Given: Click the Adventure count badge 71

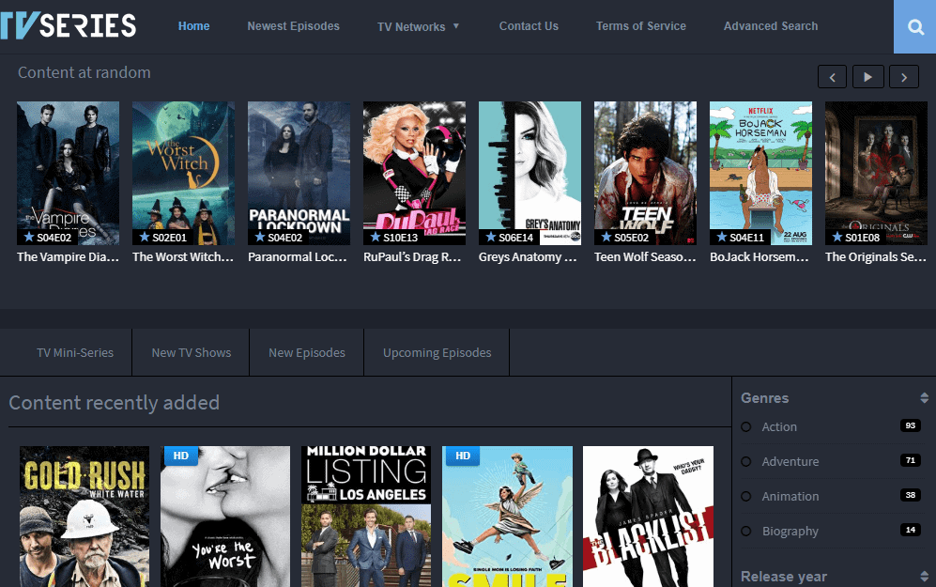Looking at the screenshot, I should point(911,460).
